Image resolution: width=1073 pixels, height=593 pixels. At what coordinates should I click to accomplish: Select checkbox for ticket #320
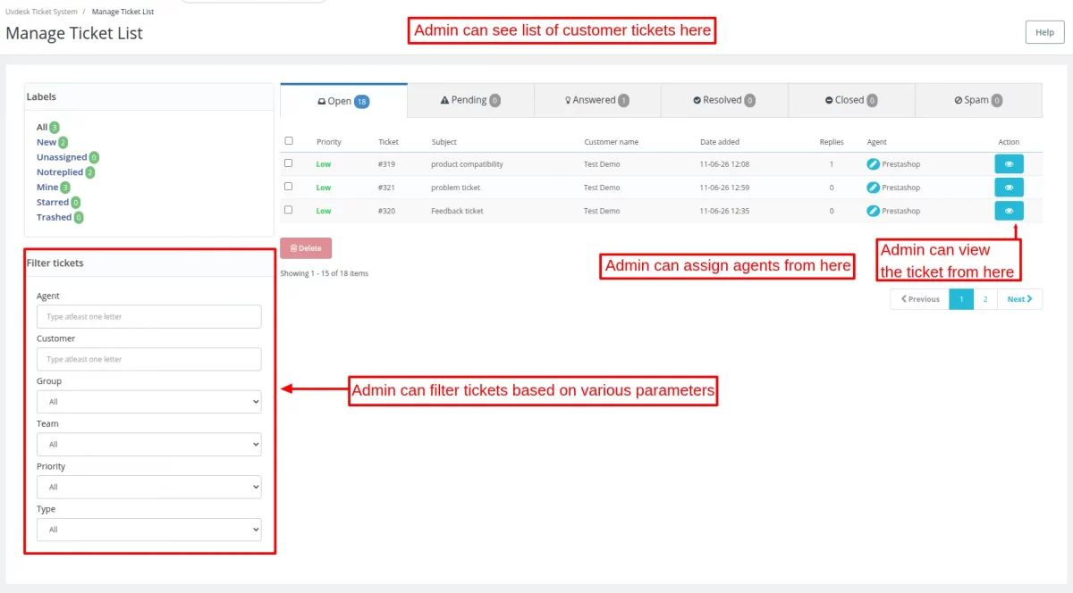[288, 210]
